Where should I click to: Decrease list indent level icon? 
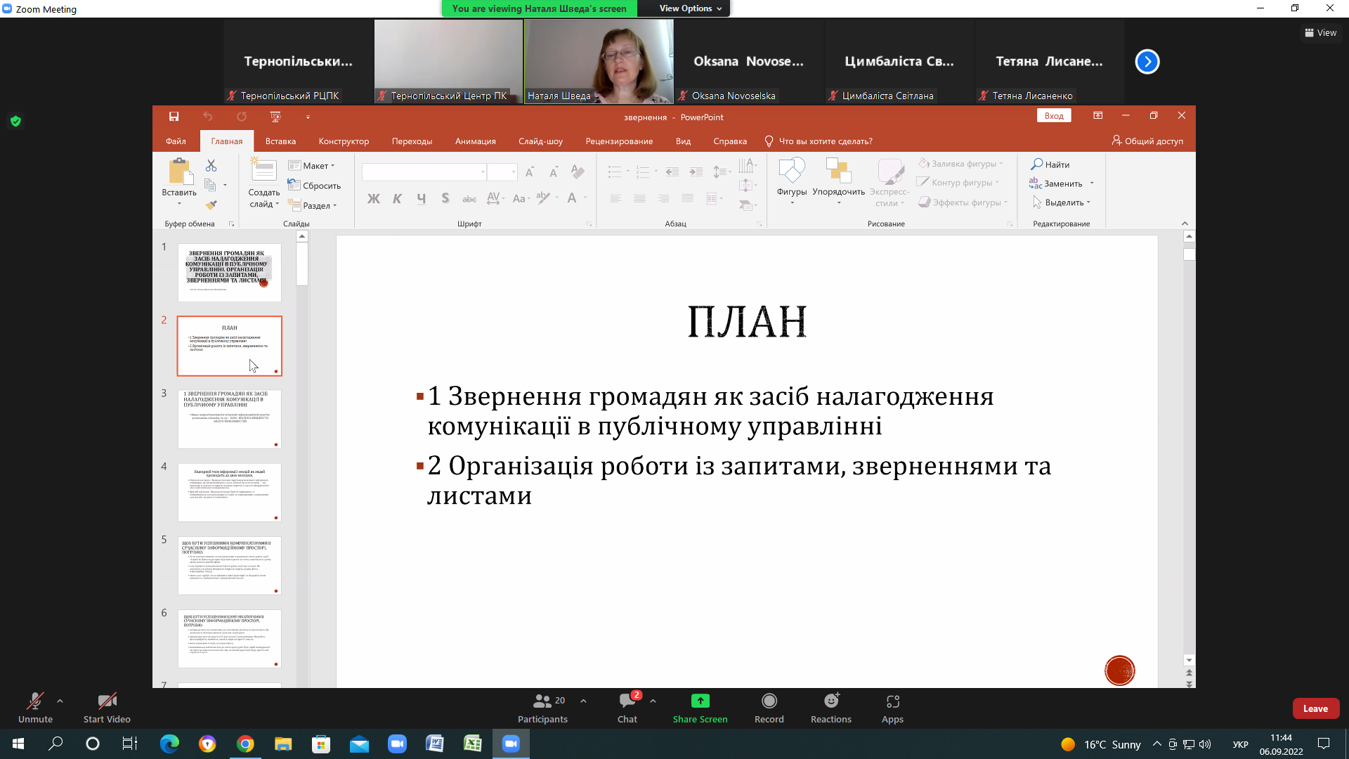pos(672,172)
